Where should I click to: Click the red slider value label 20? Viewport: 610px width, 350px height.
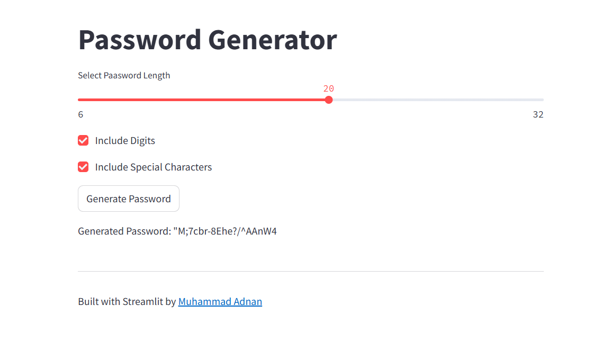(329, 89)
